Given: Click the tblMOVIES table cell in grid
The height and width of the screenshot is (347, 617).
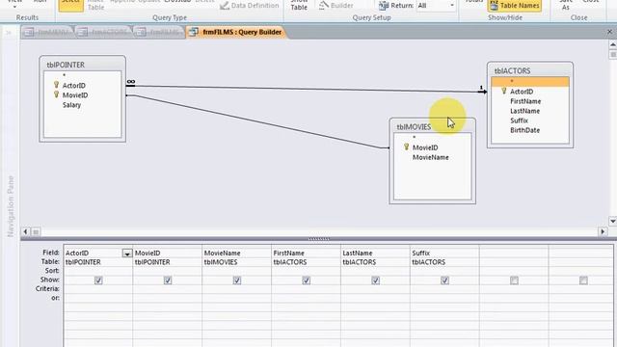Looking at the screenshot, I should click(236, 262).
